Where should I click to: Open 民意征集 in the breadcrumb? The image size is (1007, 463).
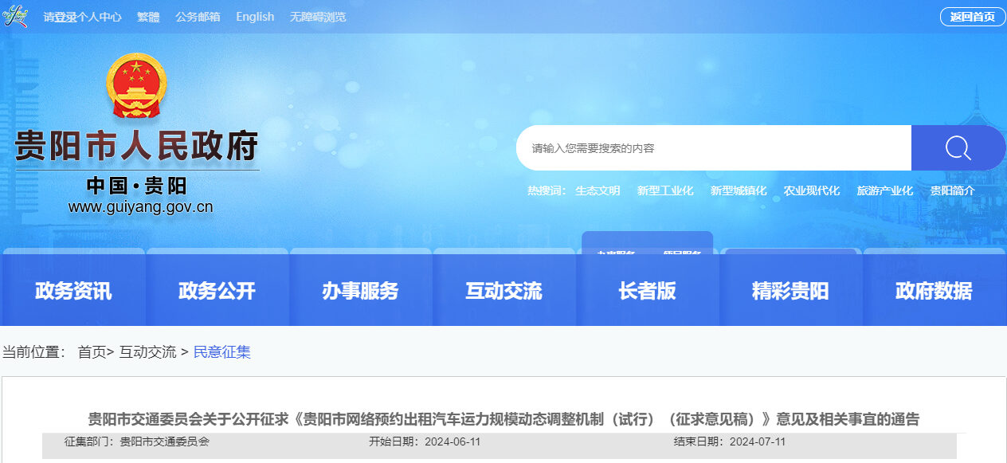tap(222, 351)
